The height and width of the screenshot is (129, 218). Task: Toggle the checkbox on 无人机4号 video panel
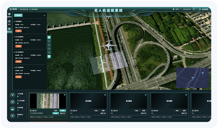point(186,95)
